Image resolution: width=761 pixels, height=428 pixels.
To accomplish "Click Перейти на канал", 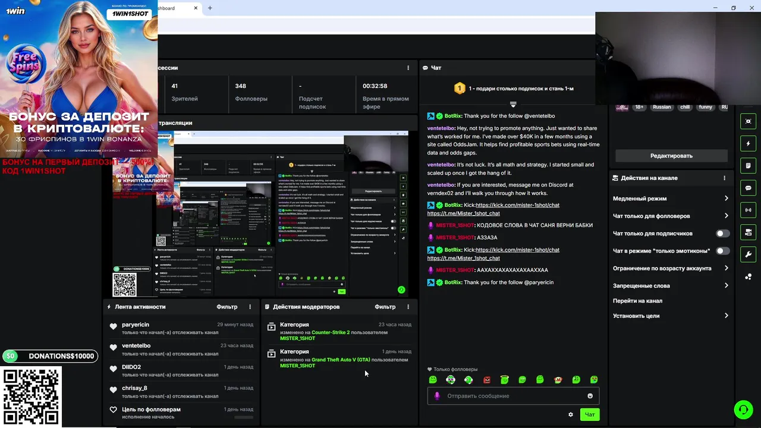I will point(637,301).
